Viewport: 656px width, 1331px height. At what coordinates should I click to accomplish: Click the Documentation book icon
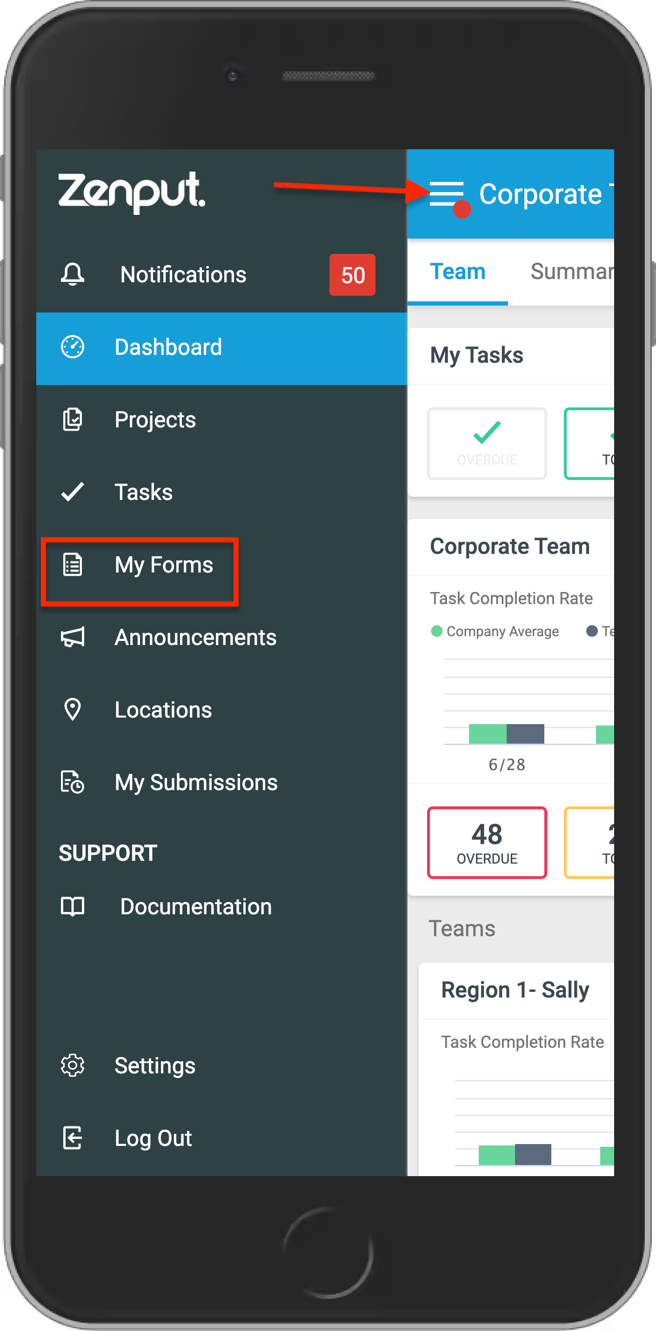(x=73, y=906)
